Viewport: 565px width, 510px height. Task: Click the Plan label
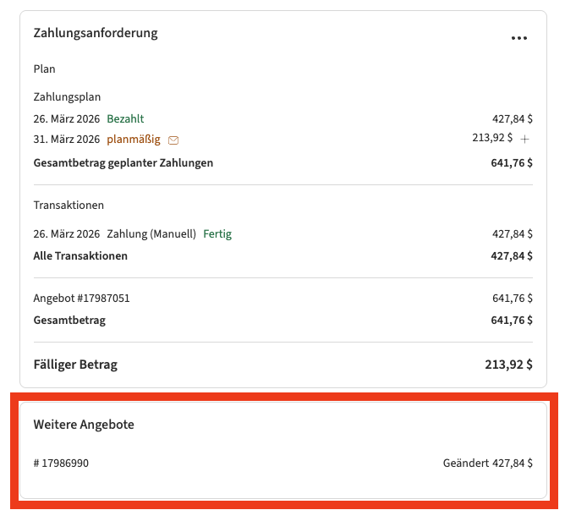[44, 69]
